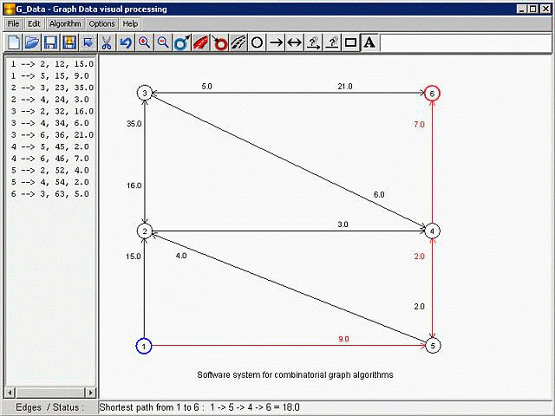
Task: Select edge row '3 --> 4, 34, 6.0'
Action: tap(49, 123)
